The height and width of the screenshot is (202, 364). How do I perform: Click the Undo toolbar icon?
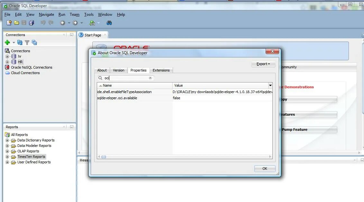click(x=43, y=23)
